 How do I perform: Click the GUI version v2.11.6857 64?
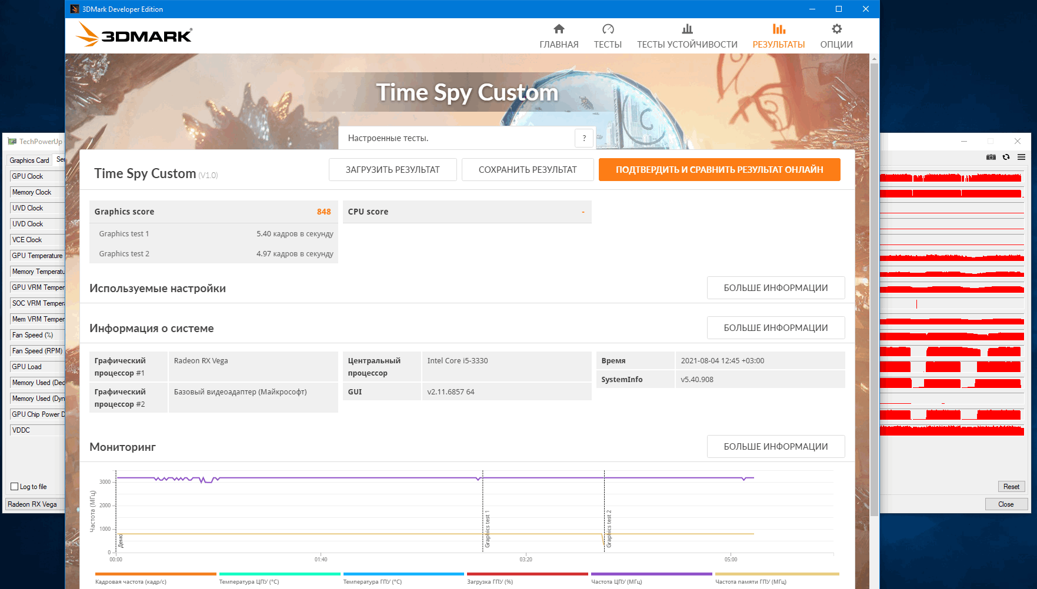point(451,391)
